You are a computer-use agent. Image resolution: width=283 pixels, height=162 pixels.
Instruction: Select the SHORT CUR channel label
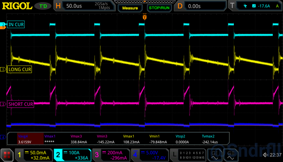point(21,104)
